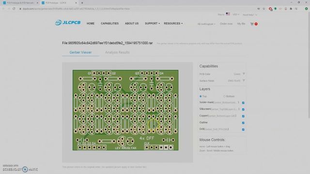
Task: Reload the page with the refresh icon
Action: 14,9
